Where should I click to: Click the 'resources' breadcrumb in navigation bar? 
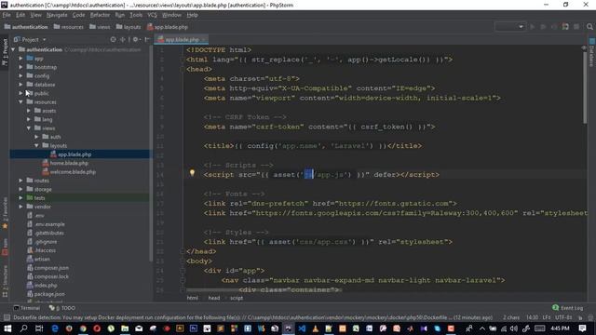coord(68,27)
